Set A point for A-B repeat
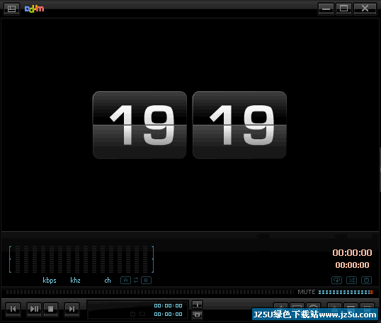The image size is (381, 323). click(125, 281)
